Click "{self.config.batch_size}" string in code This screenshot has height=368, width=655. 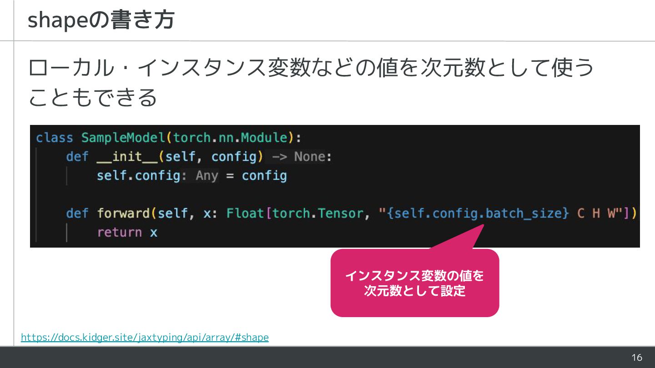coord(478,213)
